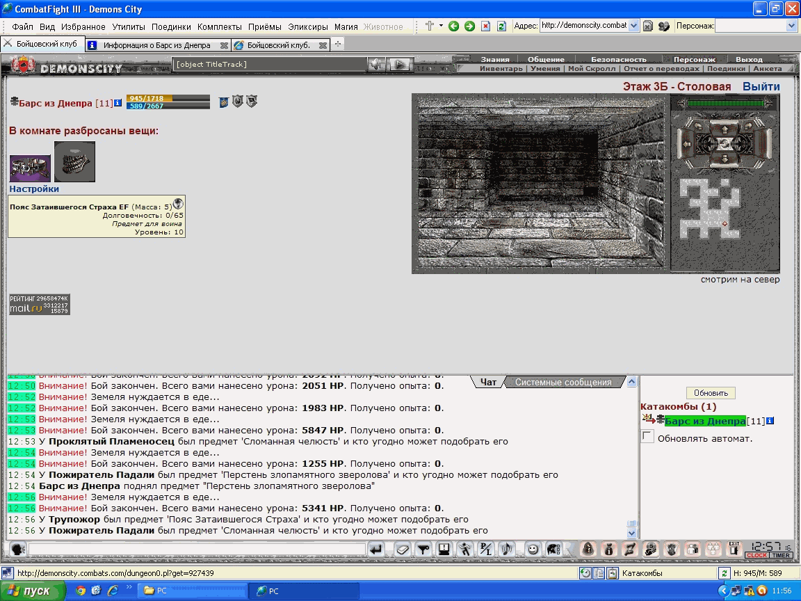Click the floppy disk save icon
This screenshot has width=801, height=601.
(x=444, y=550)
